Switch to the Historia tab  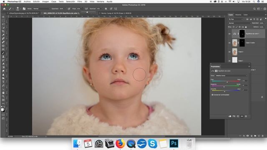(238, 15)
